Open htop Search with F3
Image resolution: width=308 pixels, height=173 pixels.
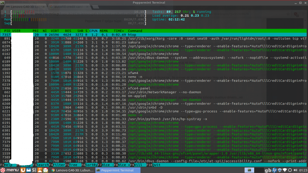click(41, 165)
